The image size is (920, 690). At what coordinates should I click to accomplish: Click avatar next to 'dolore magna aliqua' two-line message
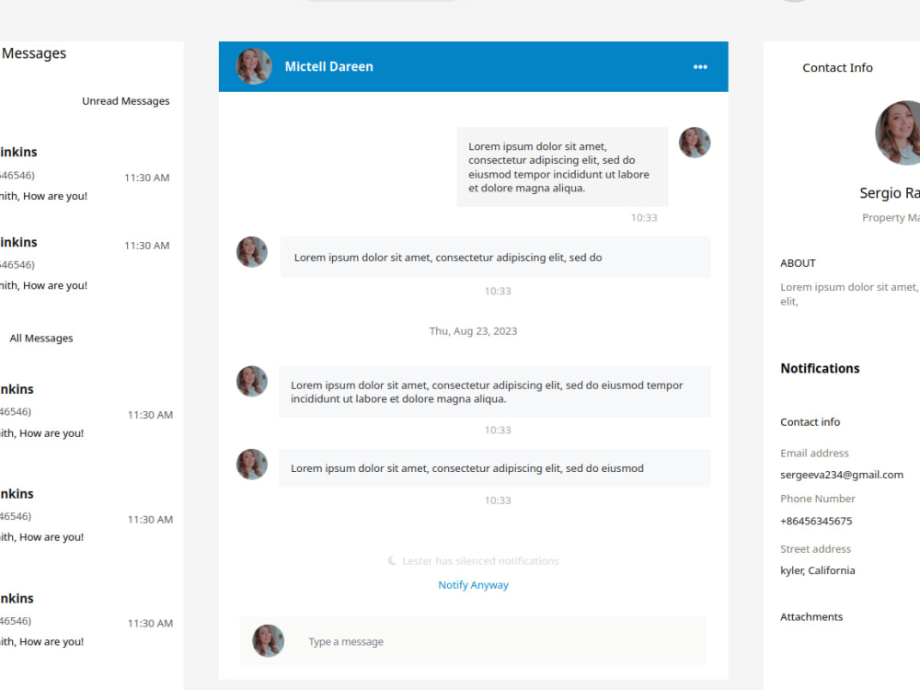point(252,382)
